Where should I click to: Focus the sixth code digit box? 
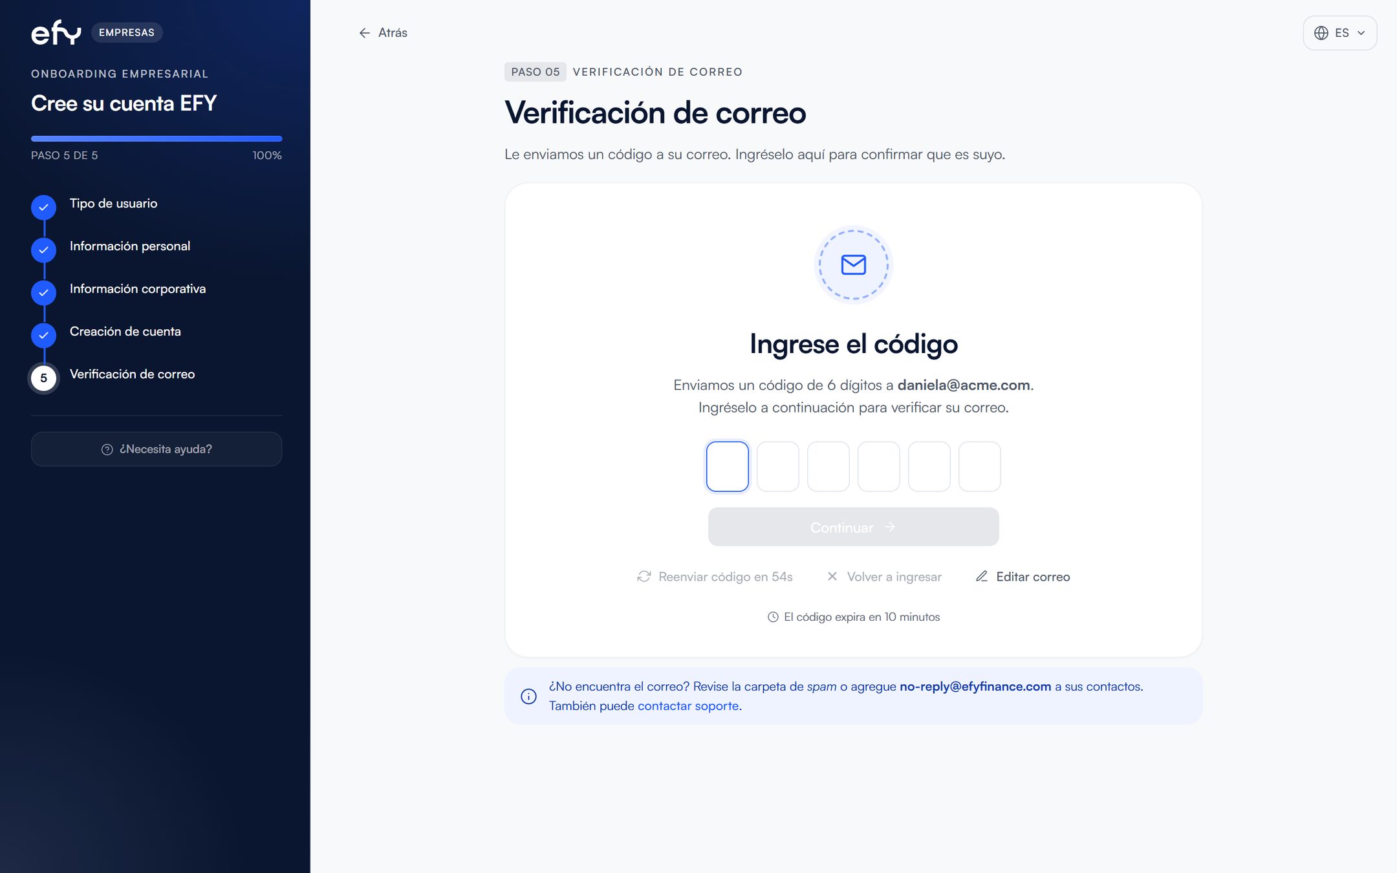point(980,466)
